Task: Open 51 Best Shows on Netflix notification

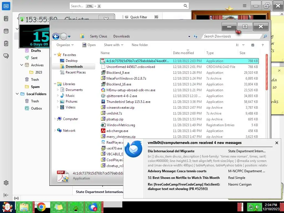Action: click(x=184, y=178)
